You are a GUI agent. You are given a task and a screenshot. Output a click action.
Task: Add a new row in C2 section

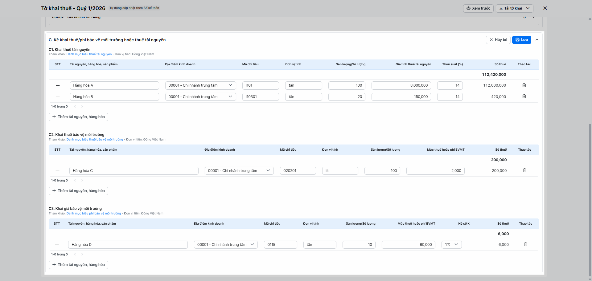78,191
